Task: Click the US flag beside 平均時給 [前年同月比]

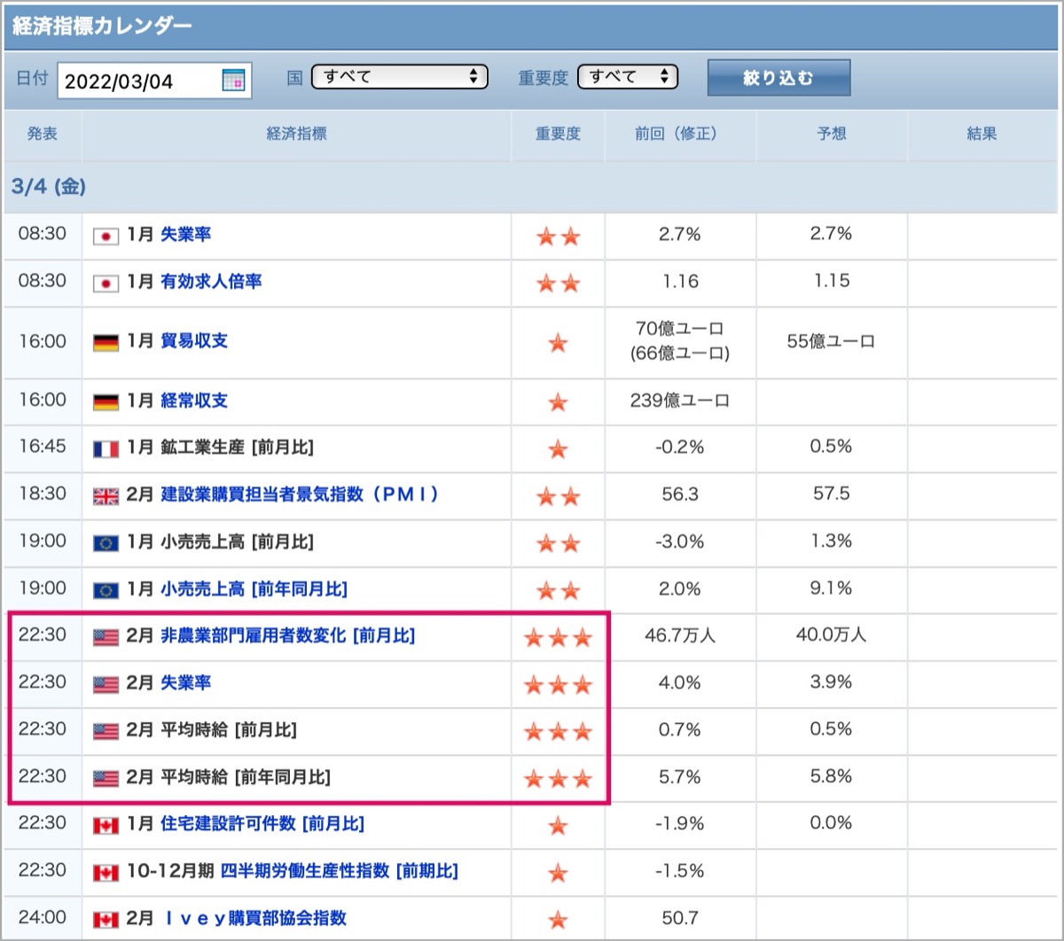Action: 106,778
